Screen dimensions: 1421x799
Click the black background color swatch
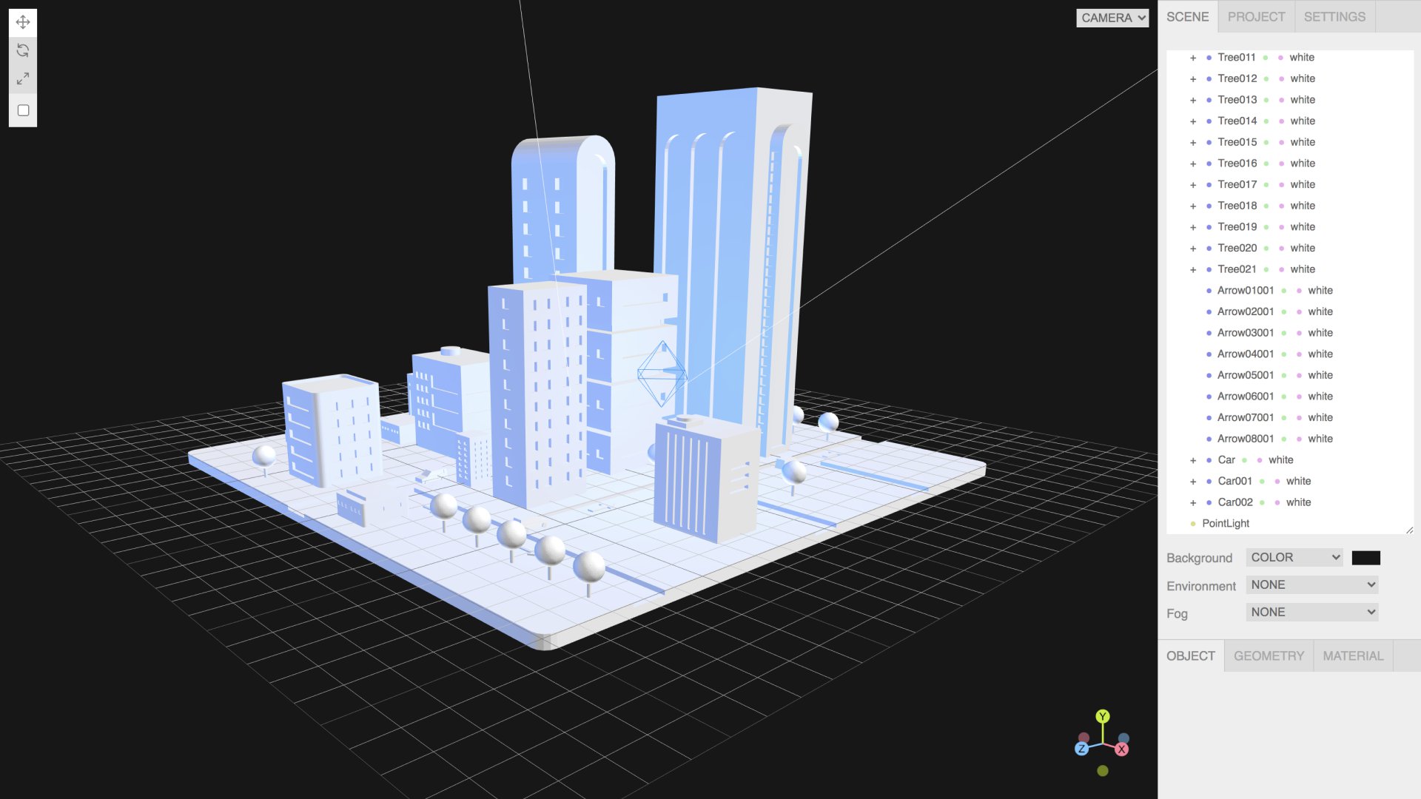[x=1365, y=558]
